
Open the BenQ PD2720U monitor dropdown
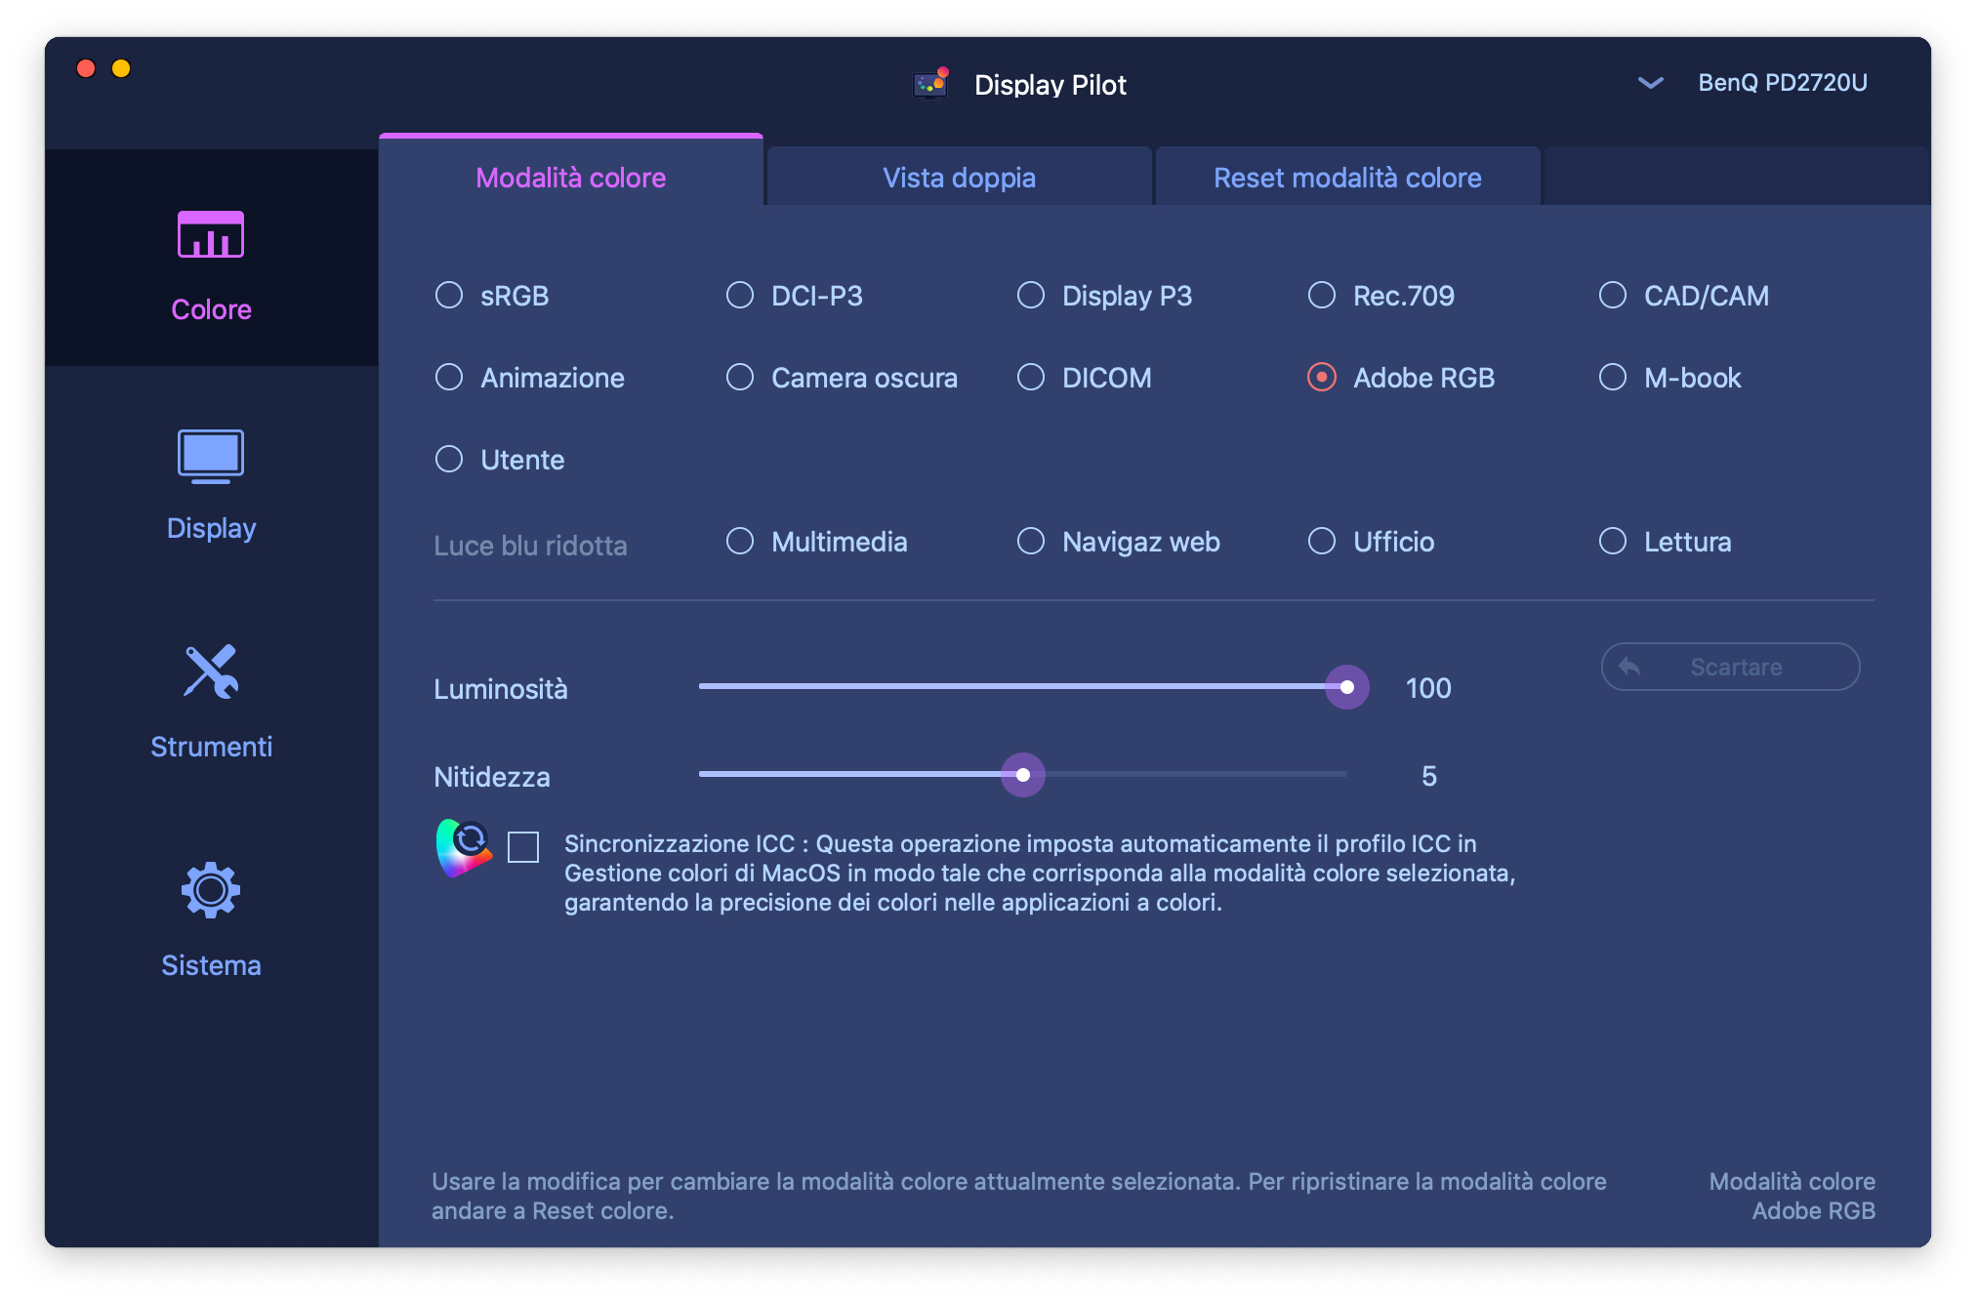pyautogui.click(x=1782, y=83)
